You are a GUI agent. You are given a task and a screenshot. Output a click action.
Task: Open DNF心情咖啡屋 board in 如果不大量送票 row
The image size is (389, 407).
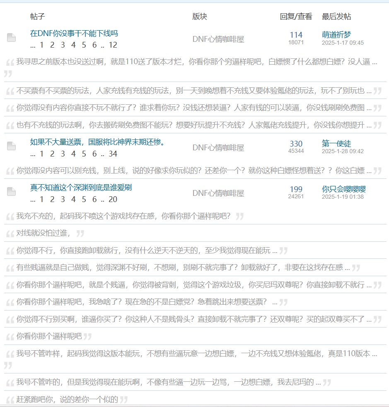(x=218, y=148)
